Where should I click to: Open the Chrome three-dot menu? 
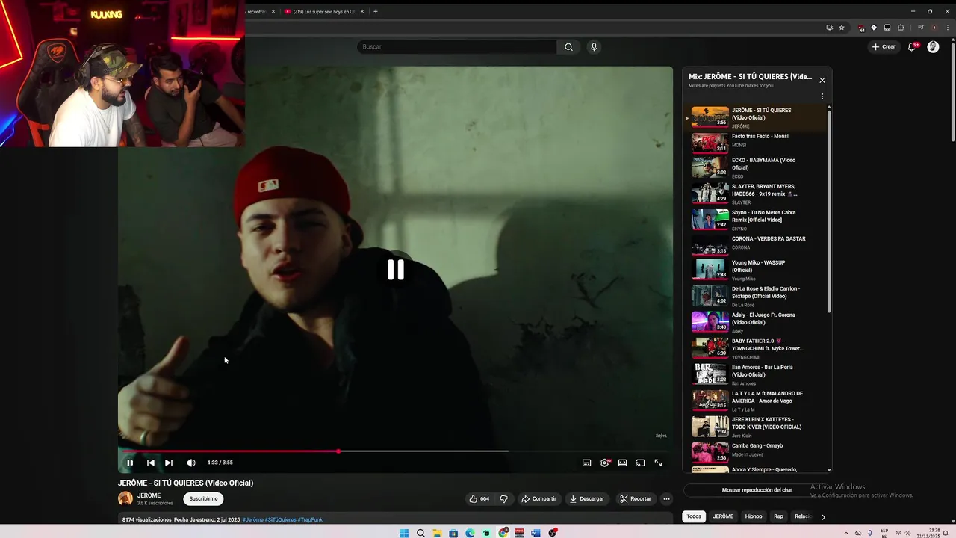(x=946, y=28)
